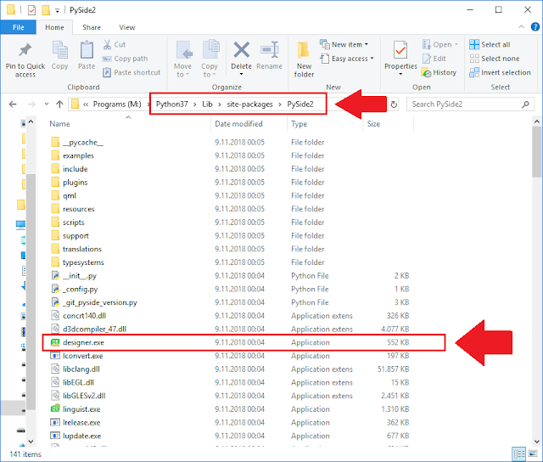Click the properties check icon in title bar
Screen dimensions: 543x462
click(x=31, y=10)
